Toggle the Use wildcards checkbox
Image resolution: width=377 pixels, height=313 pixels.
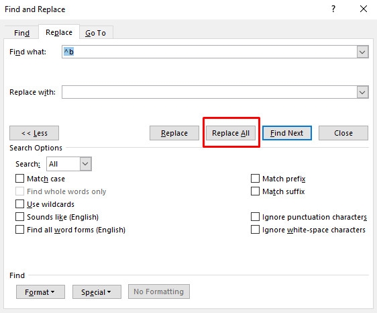[19, 204]
